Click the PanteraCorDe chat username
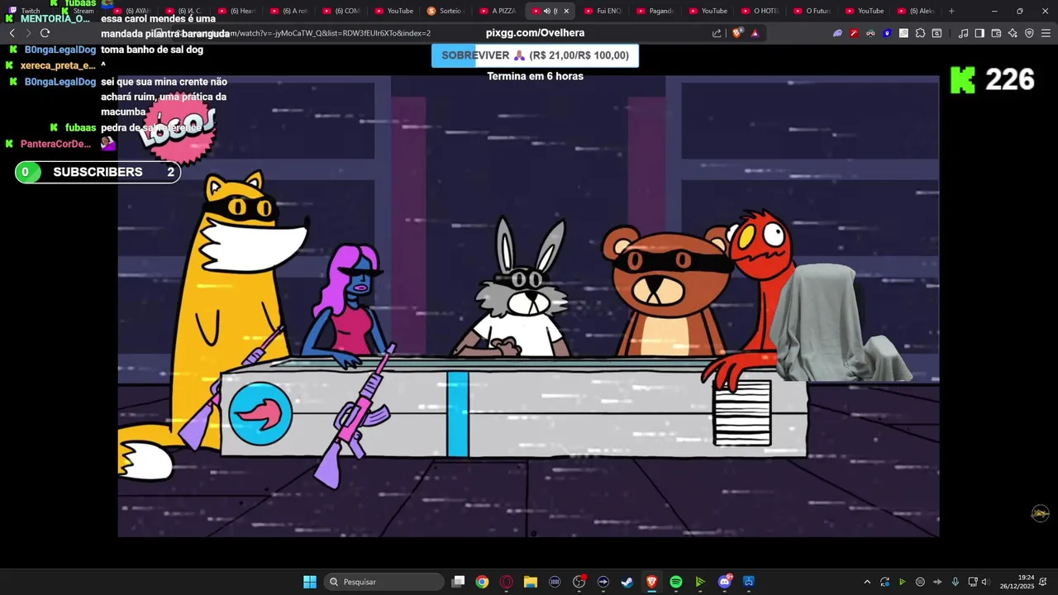The image size is (1058, 595). (x=55, y=144)
